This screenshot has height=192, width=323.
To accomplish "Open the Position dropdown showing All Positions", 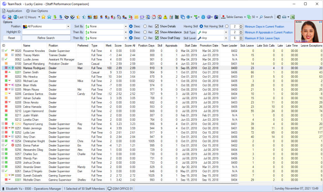I will (46, 26).
